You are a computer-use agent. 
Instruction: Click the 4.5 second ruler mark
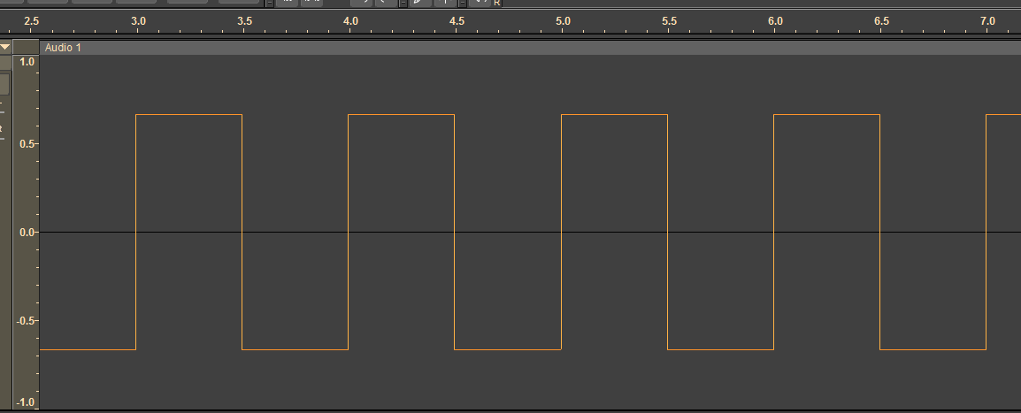click(457, 20)
